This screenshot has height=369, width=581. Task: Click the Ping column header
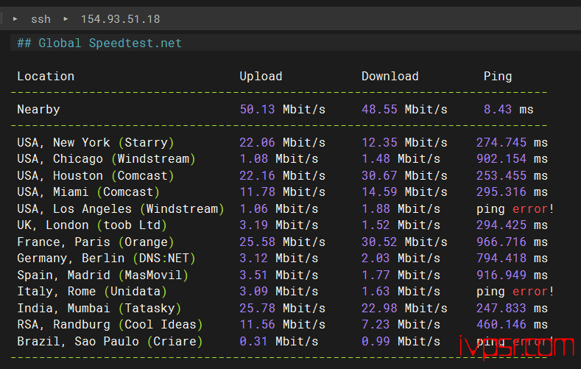(498, 77)
